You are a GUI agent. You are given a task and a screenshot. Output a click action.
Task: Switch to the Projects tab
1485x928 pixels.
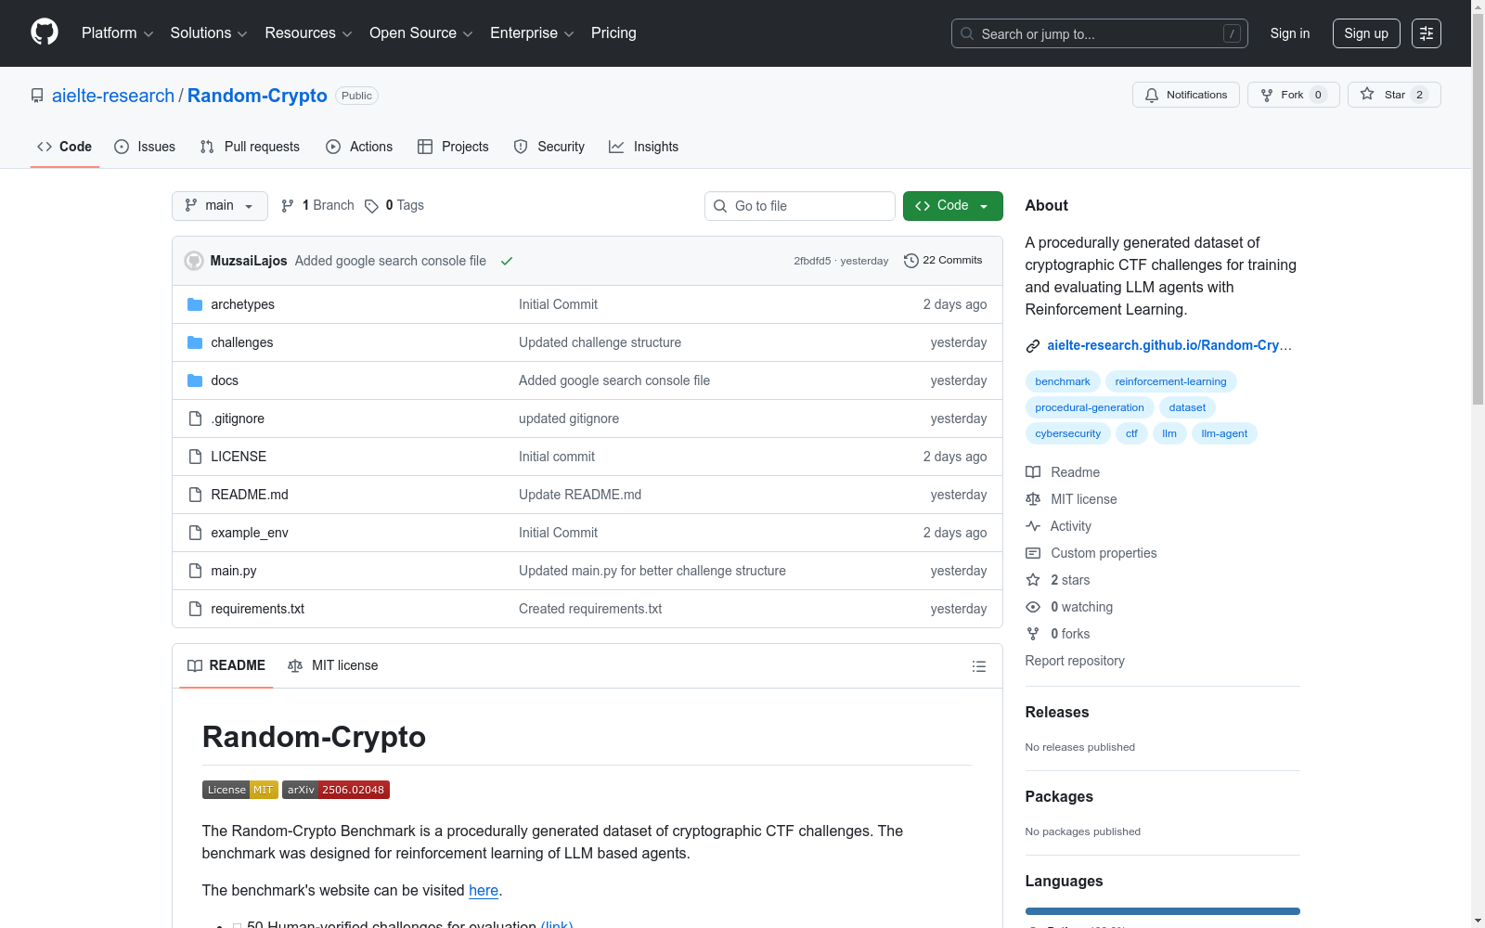(x=453, y=147)
